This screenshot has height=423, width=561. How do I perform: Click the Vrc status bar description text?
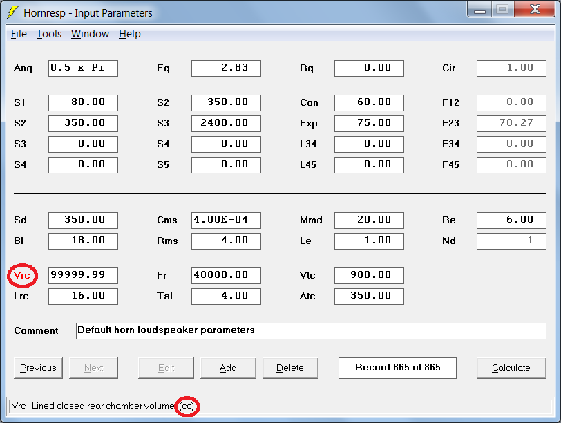tap(103, 406)
